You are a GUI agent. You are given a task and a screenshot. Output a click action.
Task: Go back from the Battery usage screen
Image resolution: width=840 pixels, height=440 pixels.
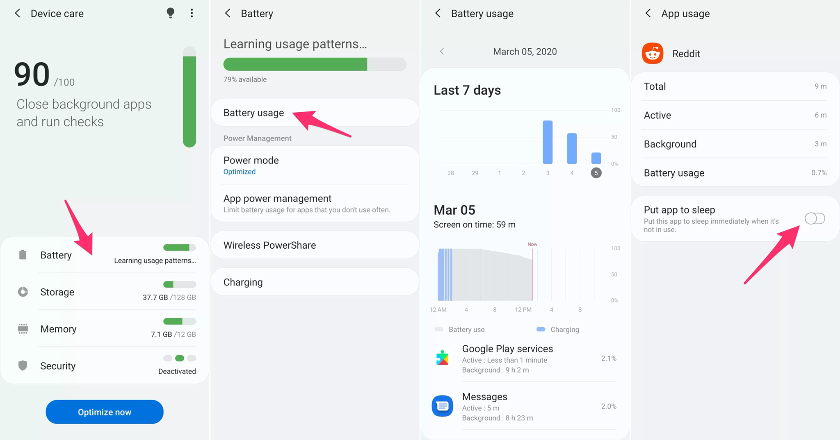click(x=438, y=13)
